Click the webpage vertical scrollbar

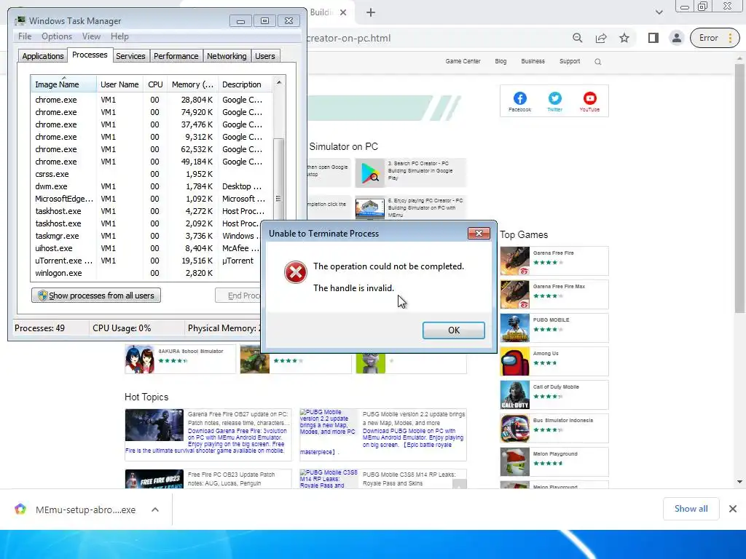pyautogui.click(x=739, y=189)
